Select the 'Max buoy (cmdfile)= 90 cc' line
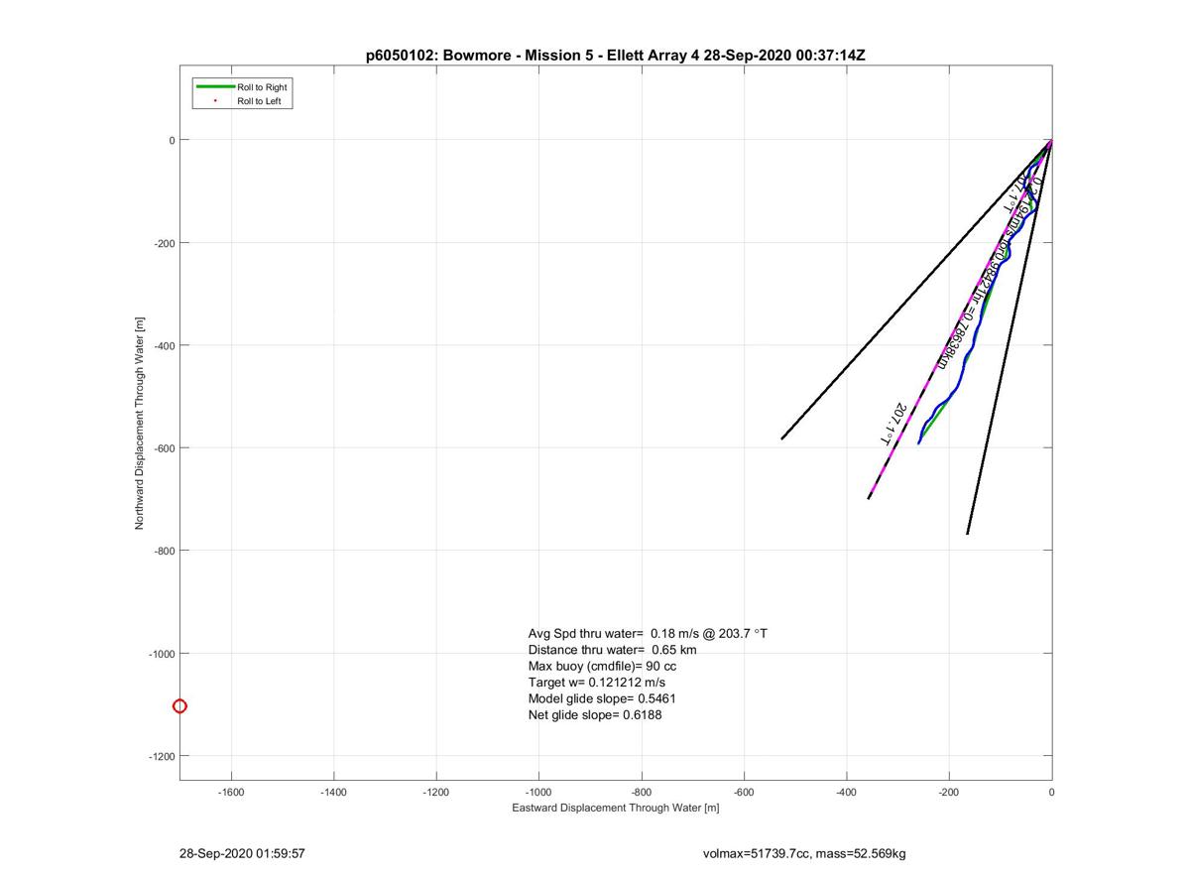The image size is (1190, 878). coord(602,666)
